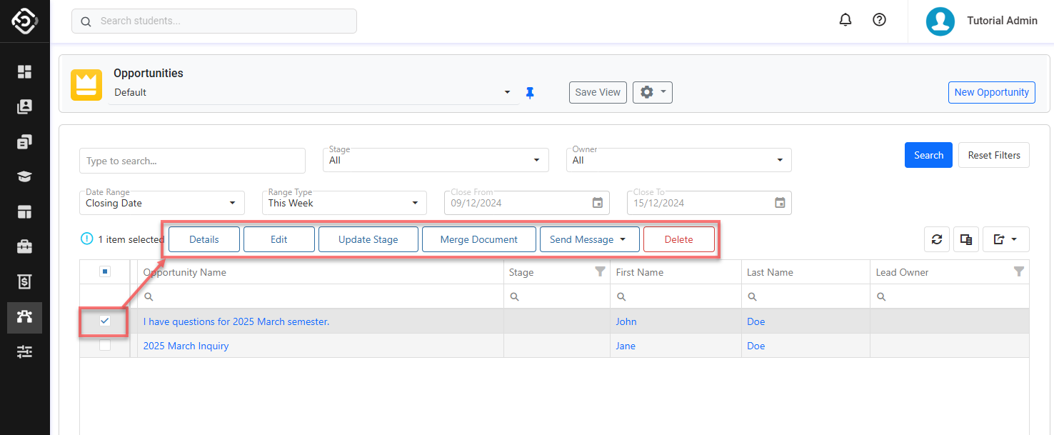Screen dimensions: 1054x435
Task: Open the column chooser icon
Action: click(966, 240)
